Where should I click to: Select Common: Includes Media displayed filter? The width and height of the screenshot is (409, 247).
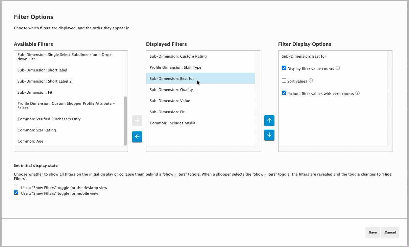pyautogui.click(x=172, y=123)
